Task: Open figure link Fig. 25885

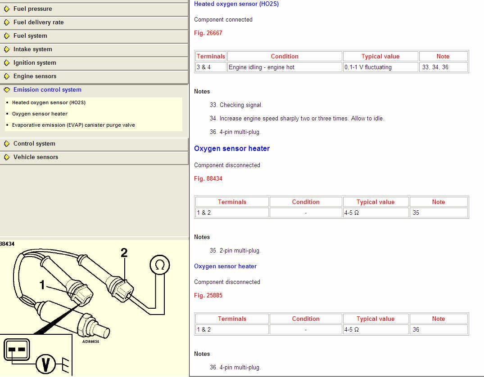Action: click(x=208, y=295)
